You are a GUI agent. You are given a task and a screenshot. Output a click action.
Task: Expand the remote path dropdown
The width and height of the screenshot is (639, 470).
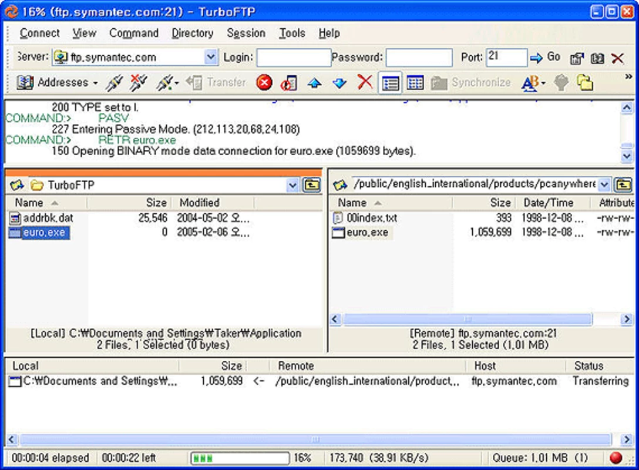604,185
